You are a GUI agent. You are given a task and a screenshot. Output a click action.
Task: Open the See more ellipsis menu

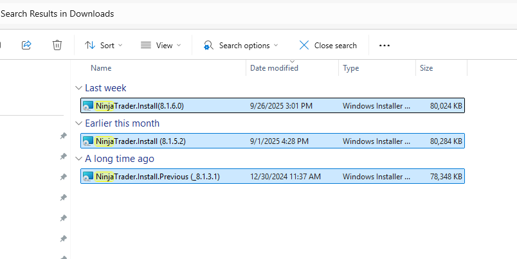(385, 46)
